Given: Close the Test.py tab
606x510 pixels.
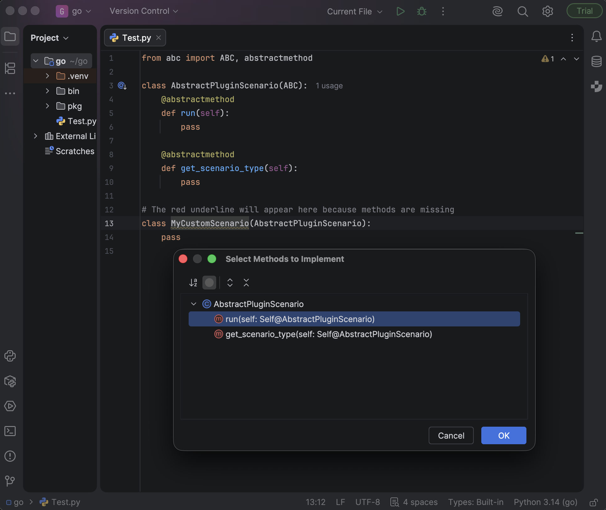Looking at the screenshot, I should (x=159, y=38).
